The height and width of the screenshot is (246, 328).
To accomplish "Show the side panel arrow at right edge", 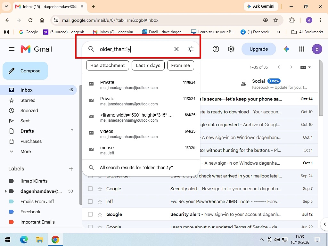I will coord(324,224).
